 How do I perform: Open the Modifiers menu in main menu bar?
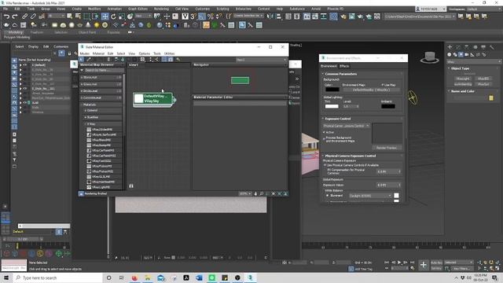pyautogui.click(x=94, y=9)
